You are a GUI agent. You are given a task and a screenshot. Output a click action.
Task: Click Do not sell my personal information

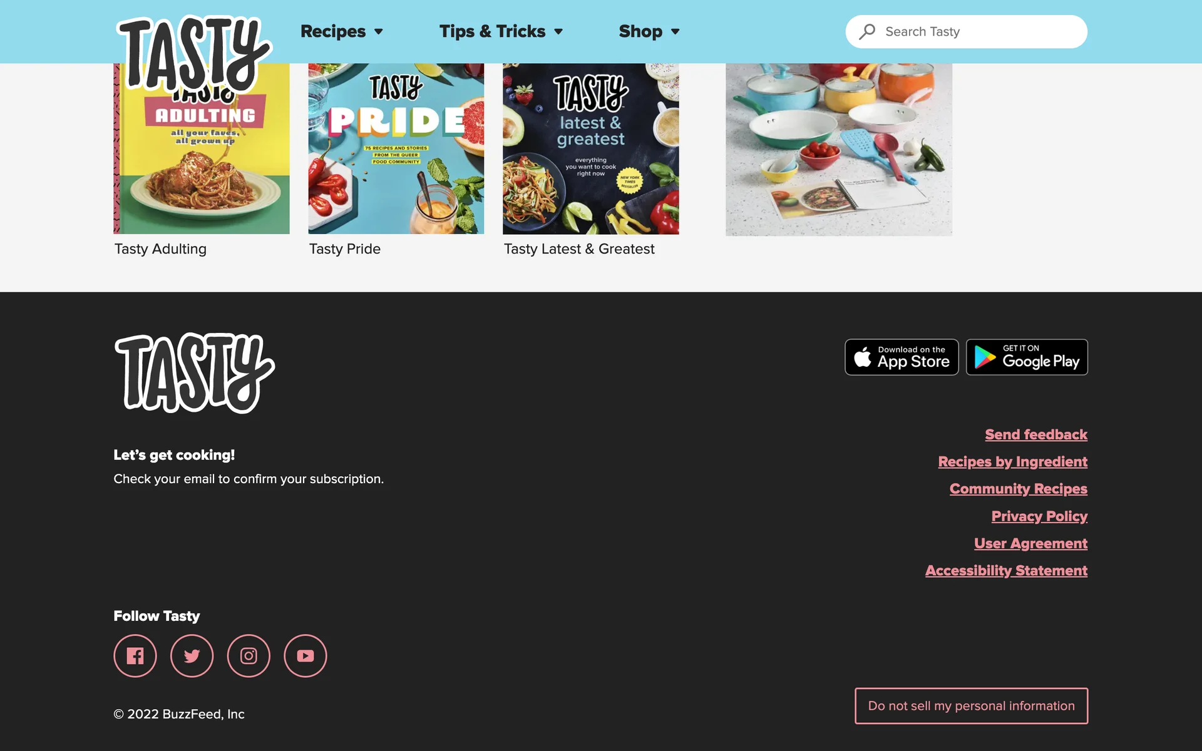pyautogui.click(x=971, y=706)
